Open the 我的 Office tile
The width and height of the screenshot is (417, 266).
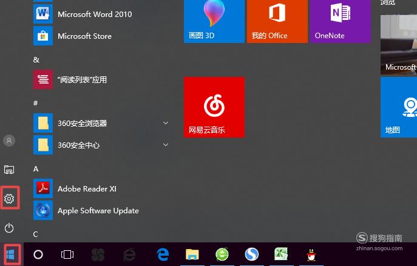[277, 20]
